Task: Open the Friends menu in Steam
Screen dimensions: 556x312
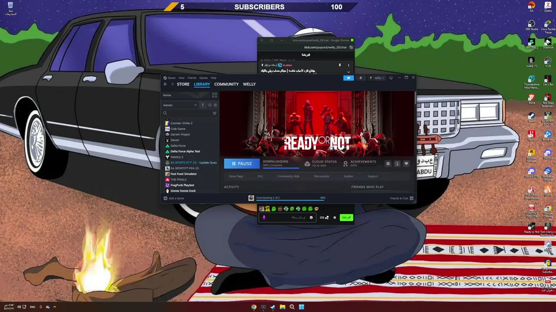Action: click(192, 78)
